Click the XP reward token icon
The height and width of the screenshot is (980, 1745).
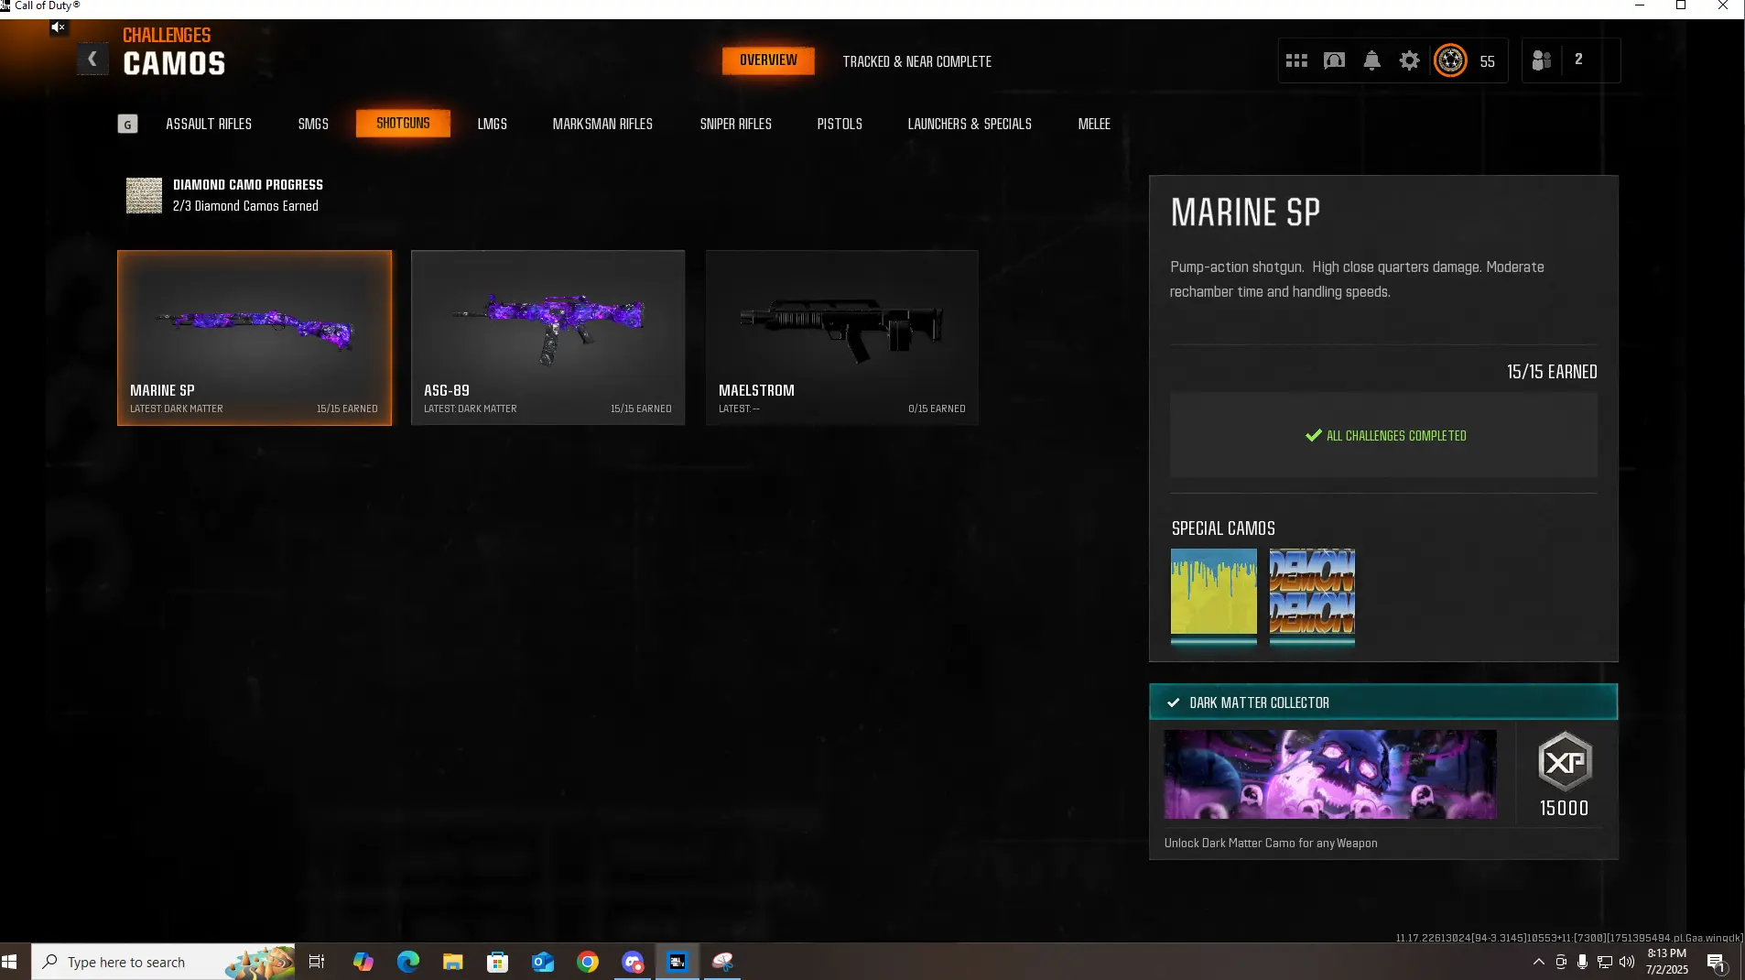click(1565, 762)
